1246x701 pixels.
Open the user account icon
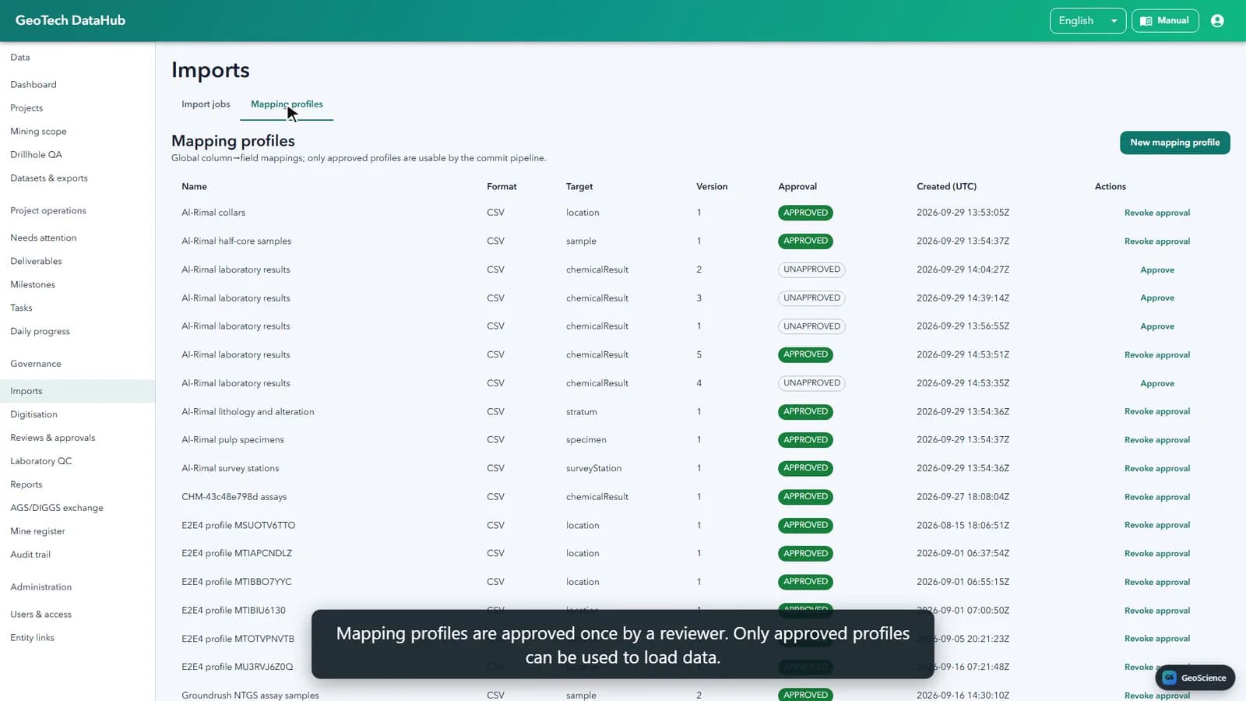coord(1217,21)
